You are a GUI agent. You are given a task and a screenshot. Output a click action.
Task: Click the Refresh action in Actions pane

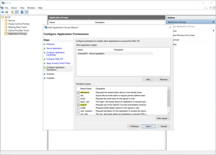point(176,40)
